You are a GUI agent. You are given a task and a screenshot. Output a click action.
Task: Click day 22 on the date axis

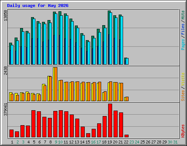tap(126, 142)
